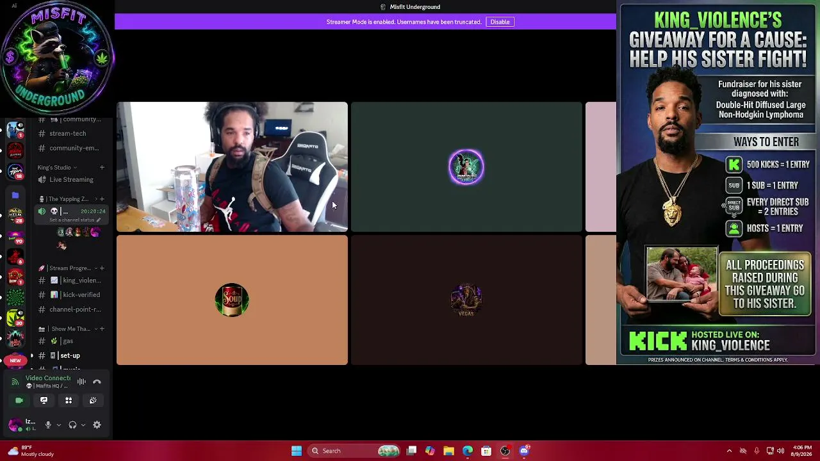Open Task View on the taskbar
The width and height of the screenshot is (820, 461).
point(412,451)
